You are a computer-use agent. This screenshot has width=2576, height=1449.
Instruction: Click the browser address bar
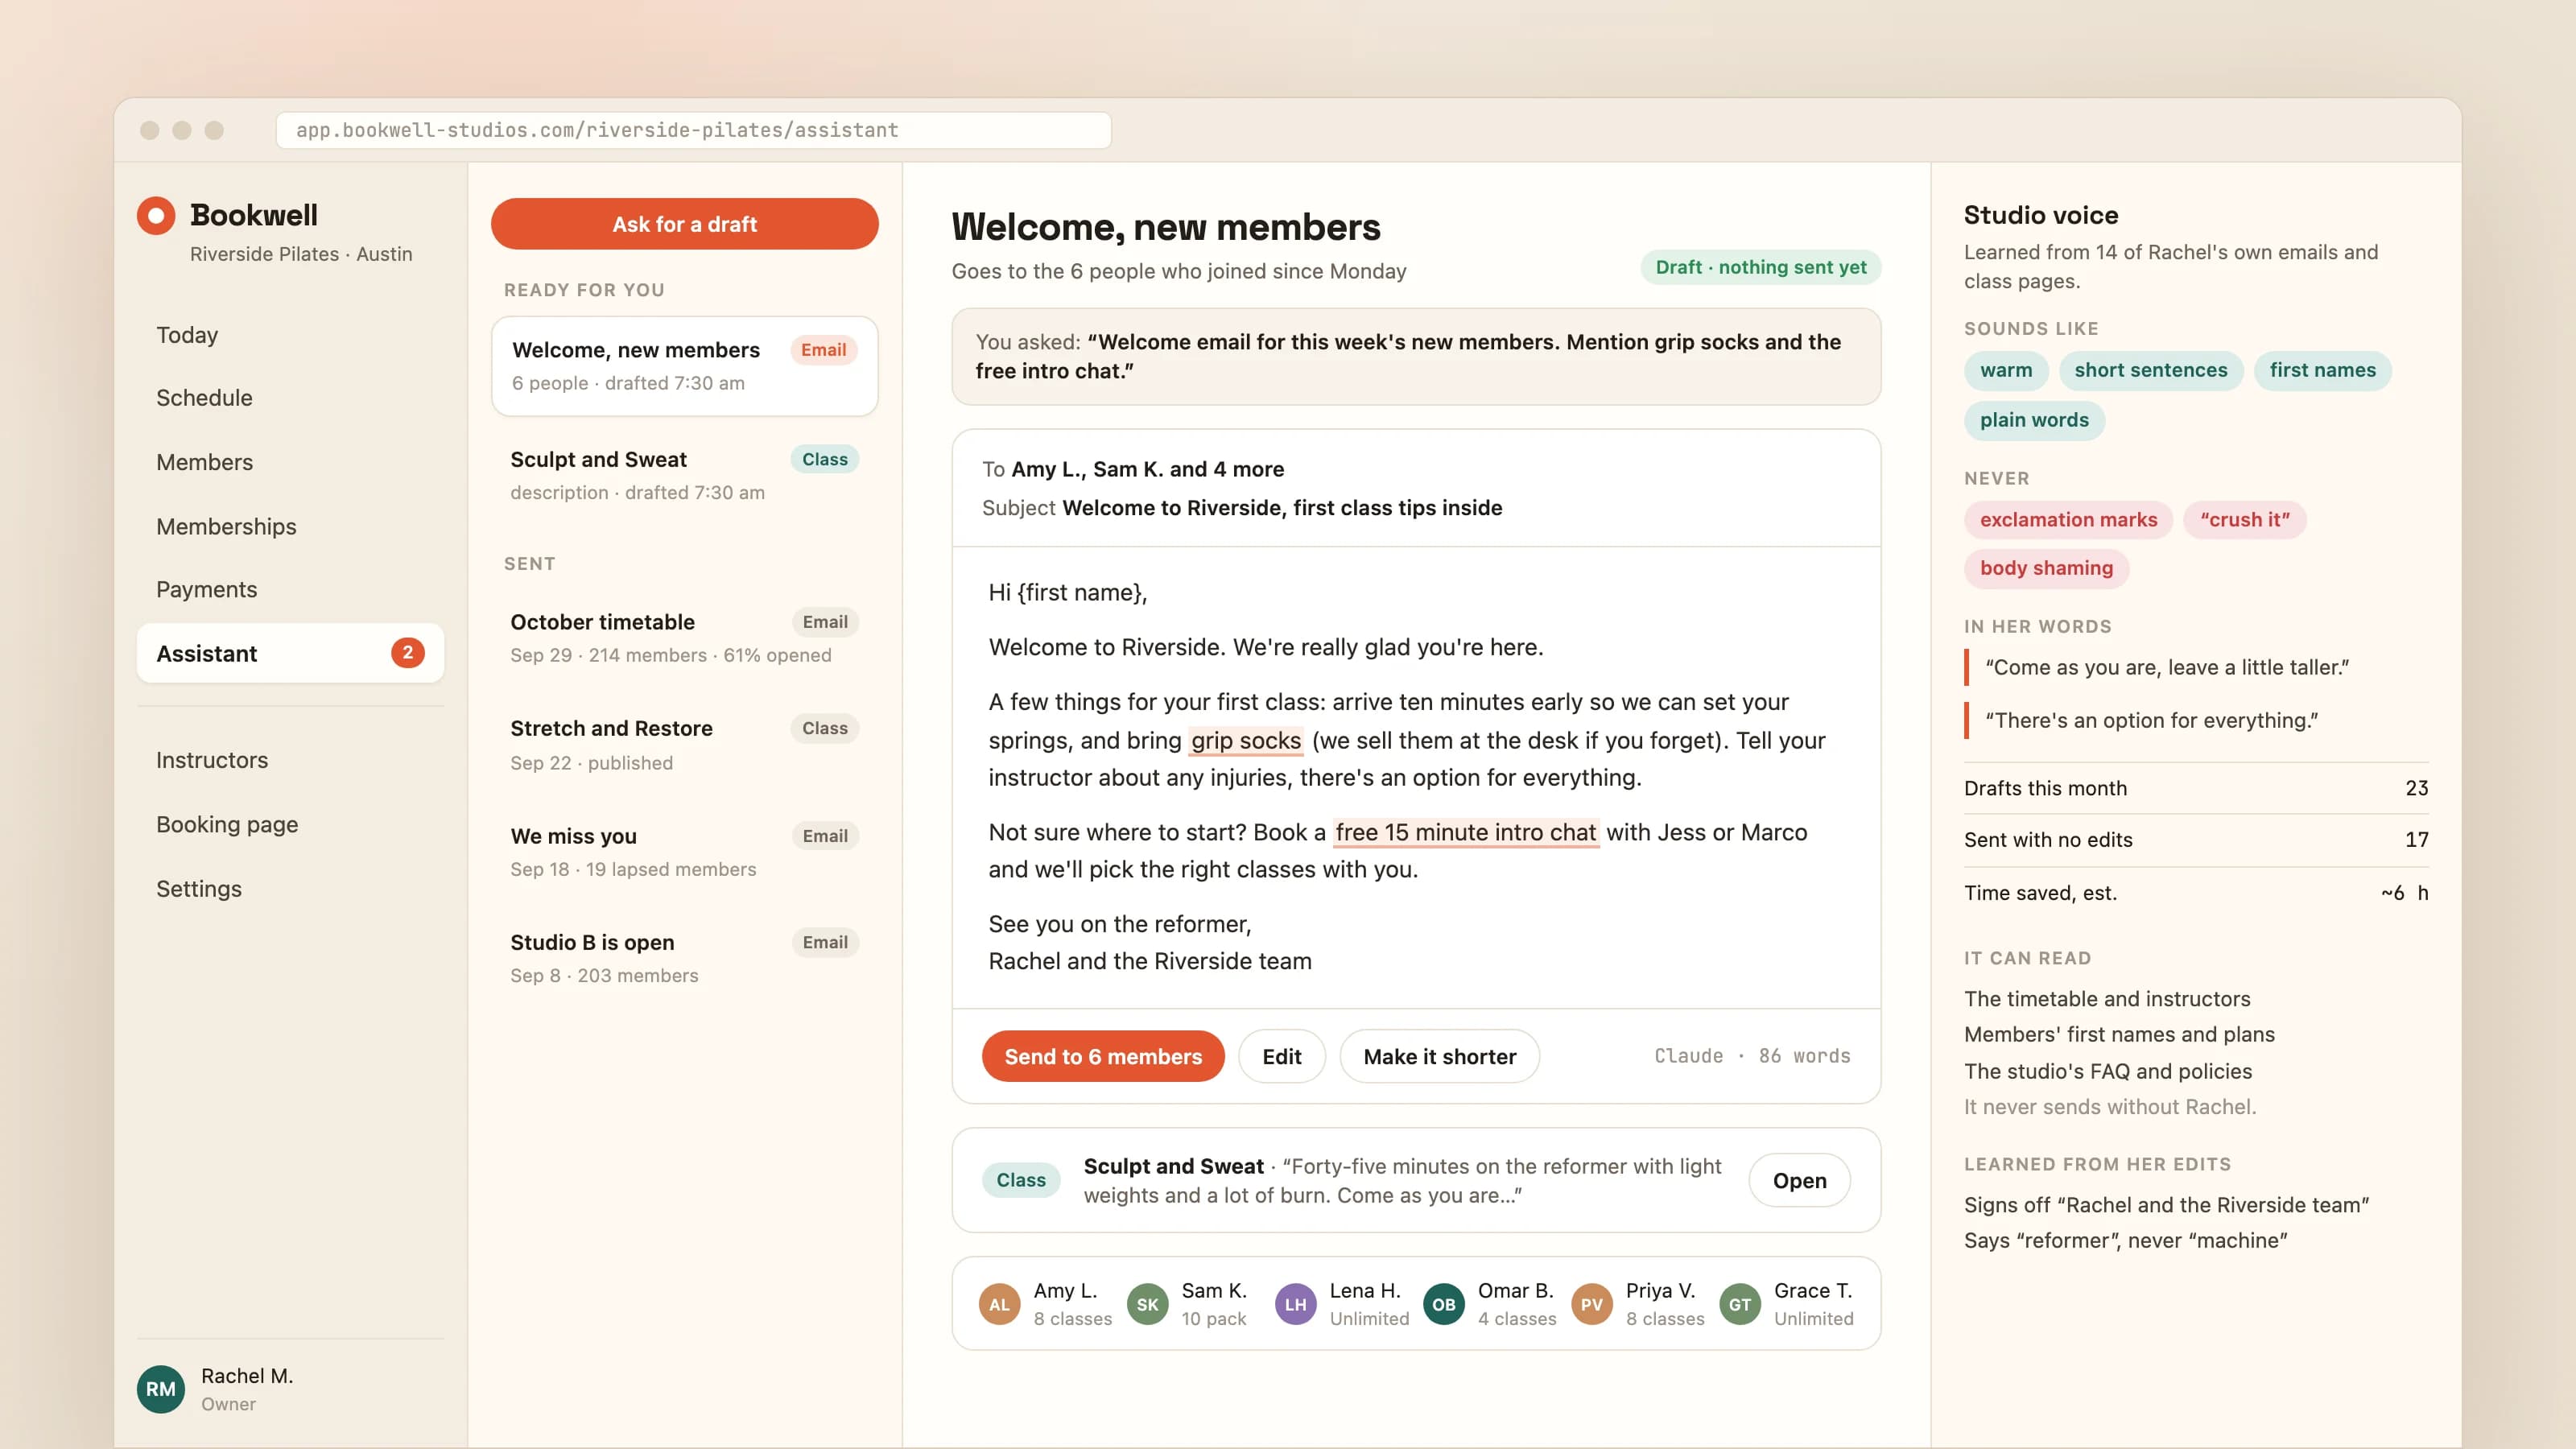coord(693,130)
